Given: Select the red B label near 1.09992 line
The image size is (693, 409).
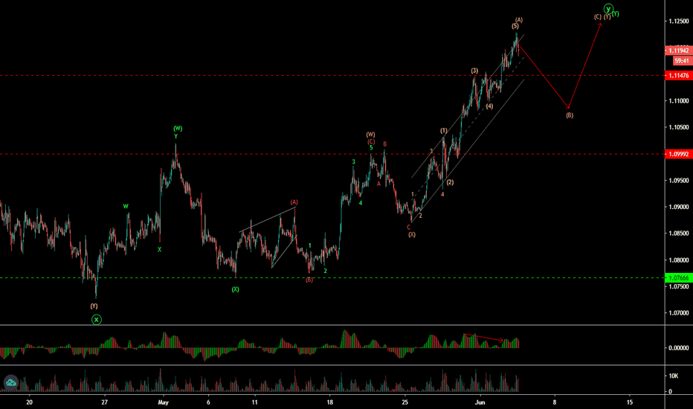Looking at the screenshot, I should [385, 144].
